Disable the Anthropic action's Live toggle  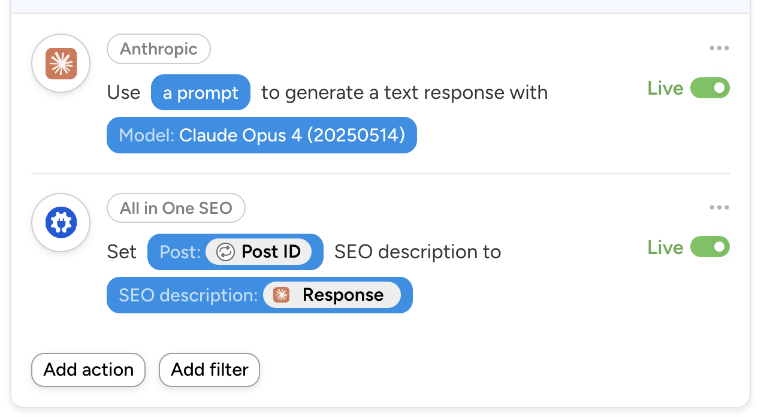click(x=710, y=88)
